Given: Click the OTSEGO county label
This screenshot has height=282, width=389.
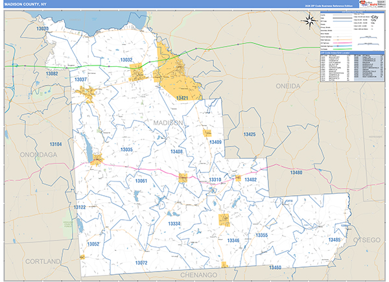Looking at the screenshot, I should [x=368, y=258].
